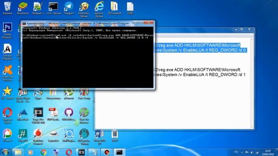Select the yellow star desktop shortcut
The width and height of the screenshot is (278, 156).
[7, 93]
